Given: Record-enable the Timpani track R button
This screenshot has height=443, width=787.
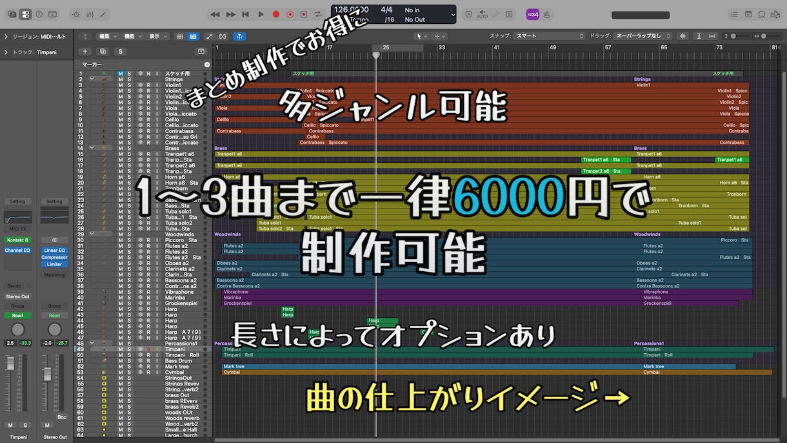Looking at the screenshot, I should (x=148, y=349).
